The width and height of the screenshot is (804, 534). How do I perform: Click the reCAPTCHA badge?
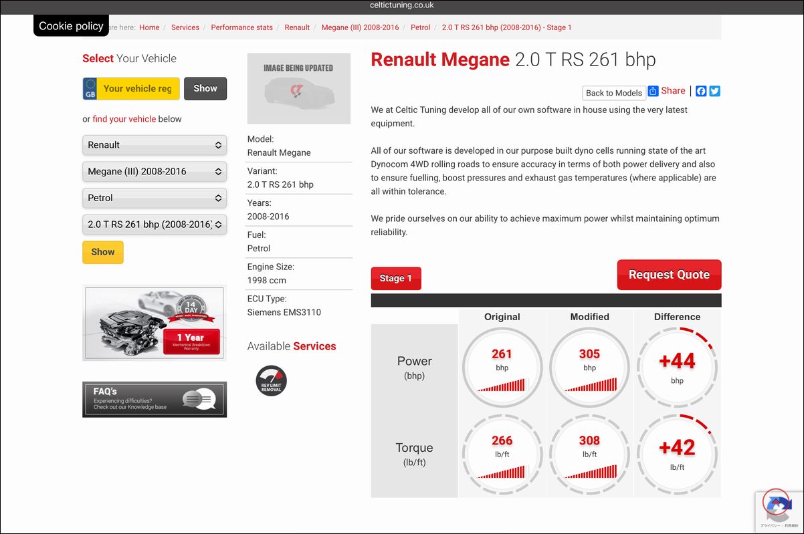click(x=779, y=511)
